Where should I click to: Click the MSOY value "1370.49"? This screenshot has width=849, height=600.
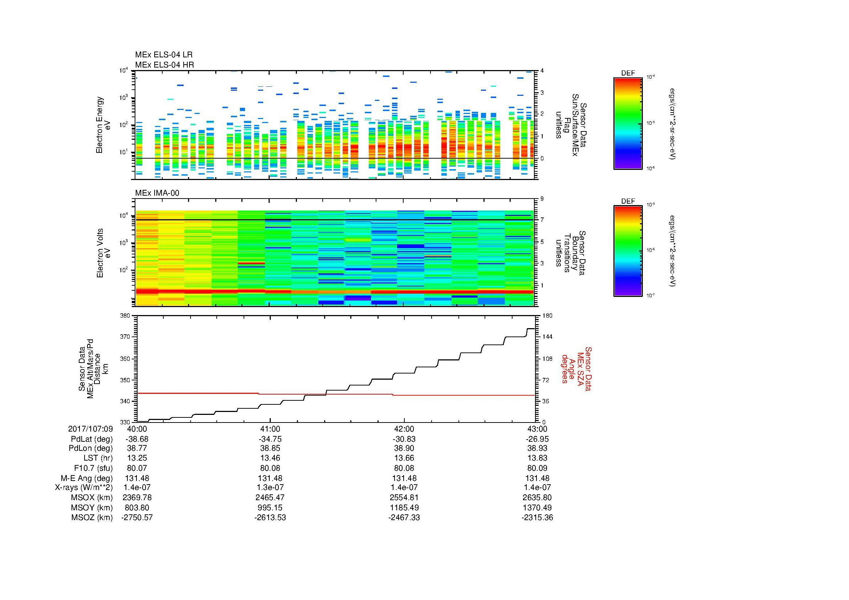click(x=537, y=508)
